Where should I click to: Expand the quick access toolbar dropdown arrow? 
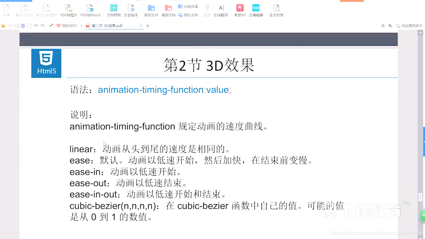coord(51,25)
